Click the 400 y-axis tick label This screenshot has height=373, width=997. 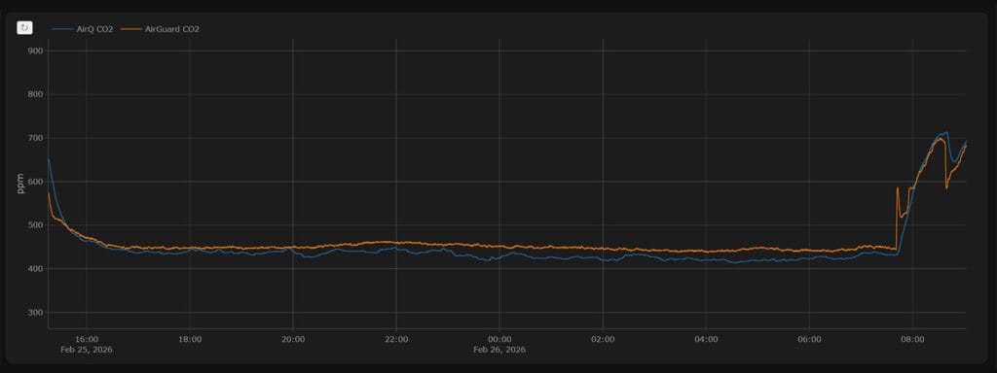click(36, 269)
